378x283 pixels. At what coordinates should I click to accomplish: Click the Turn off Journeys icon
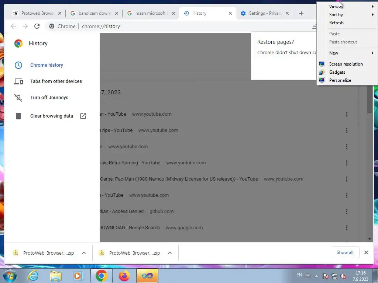coord(18,97)
